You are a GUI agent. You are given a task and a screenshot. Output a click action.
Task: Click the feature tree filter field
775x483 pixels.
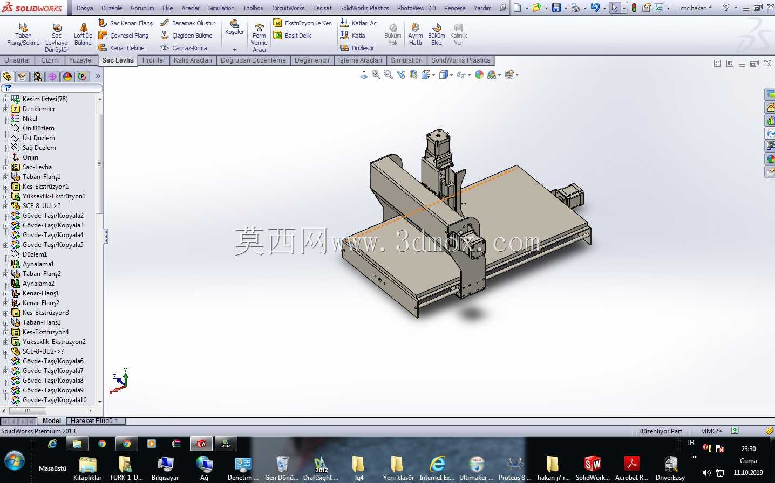coord(52,88)
